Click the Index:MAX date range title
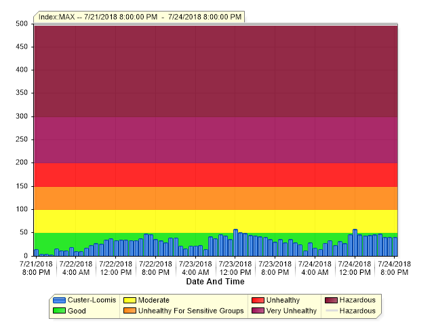The width and height of the screenshot is (434, 325). tap(140, 17)
